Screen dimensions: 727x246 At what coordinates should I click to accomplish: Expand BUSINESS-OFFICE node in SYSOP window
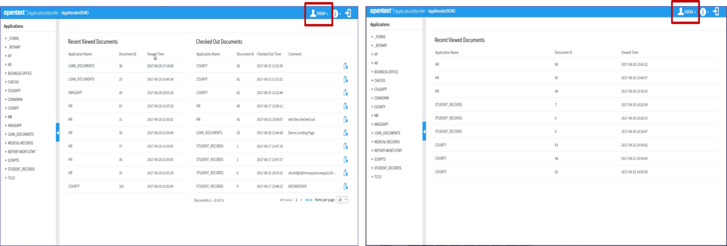6,73
